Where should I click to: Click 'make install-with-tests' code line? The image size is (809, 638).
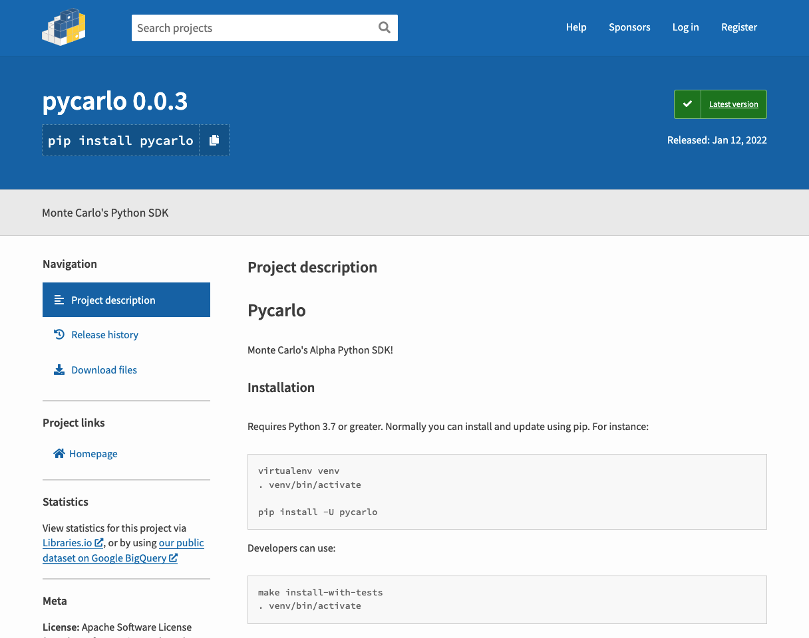pos(321,592)
